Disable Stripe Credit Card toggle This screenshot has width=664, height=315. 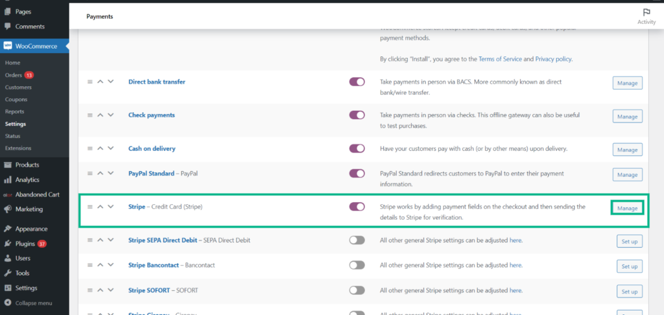coord(357,207)
